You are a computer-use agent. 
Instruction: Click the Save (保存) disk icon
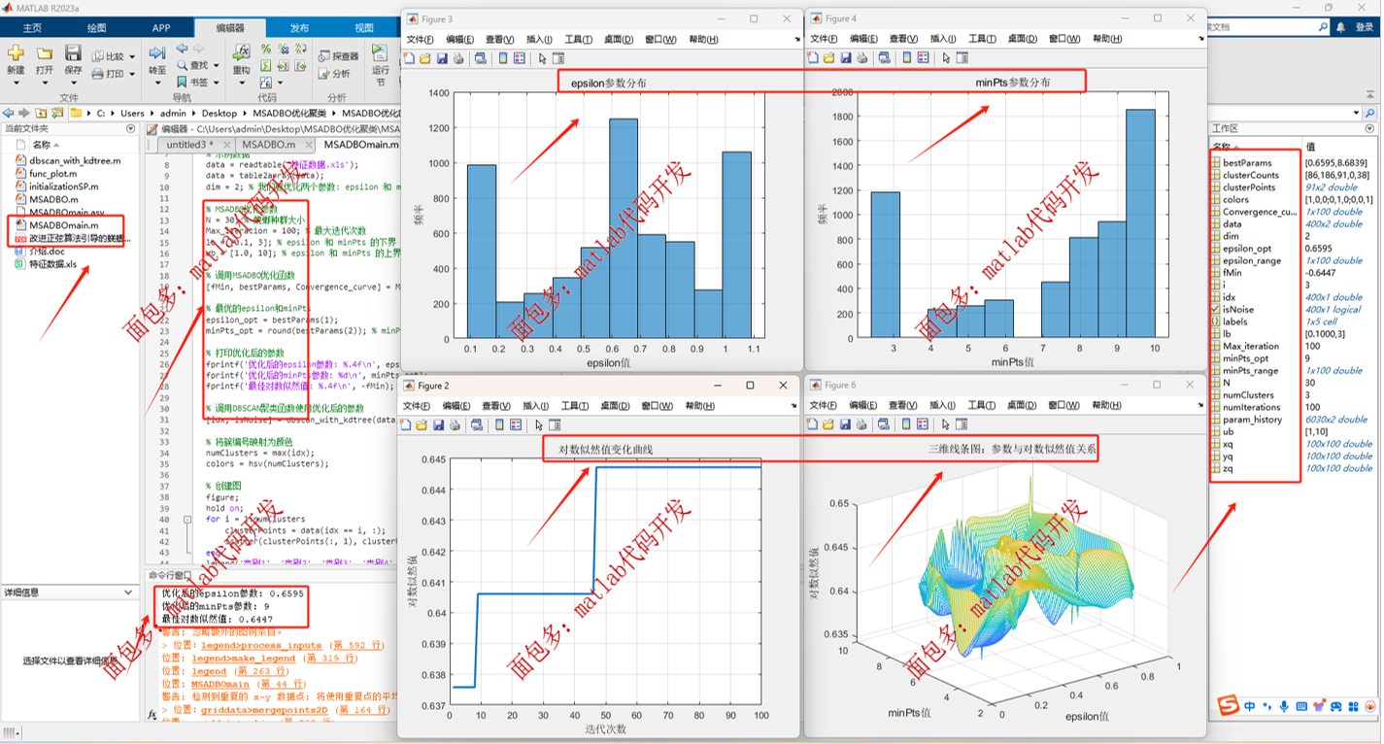point(73,51)
